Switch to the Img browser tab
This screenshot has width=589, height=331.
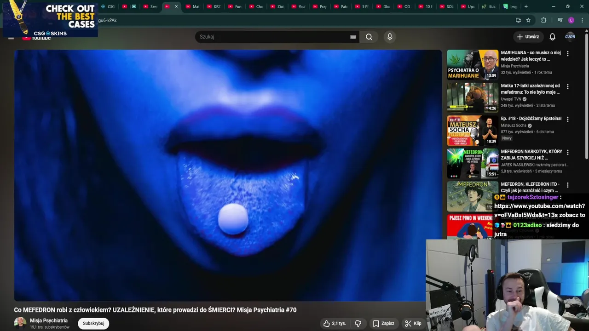509,6
